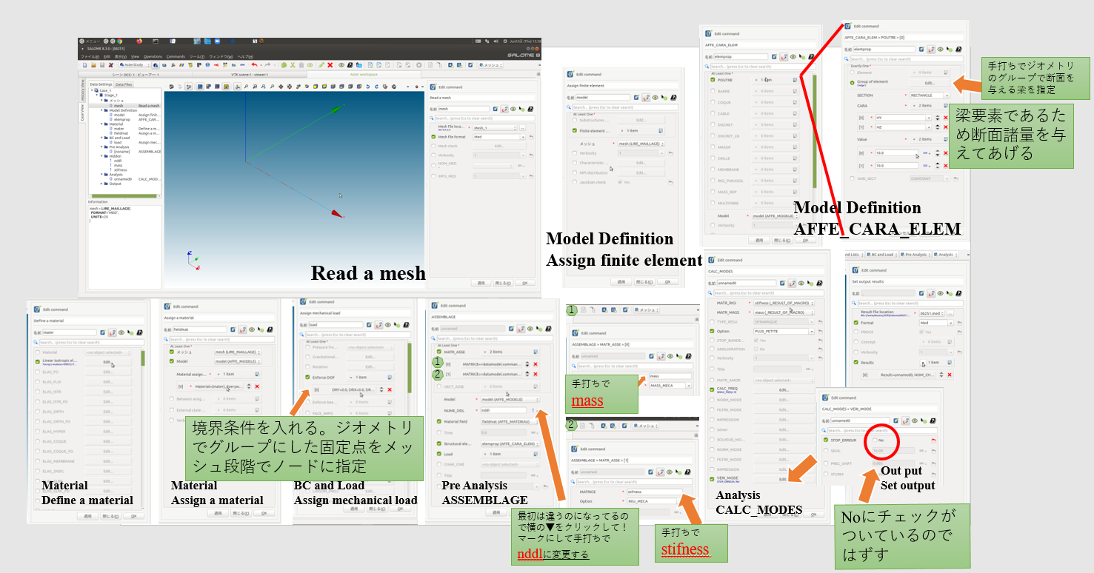Open the vertical History View tab
Screen dimensions: 1094x573
[x=82, y=90]
